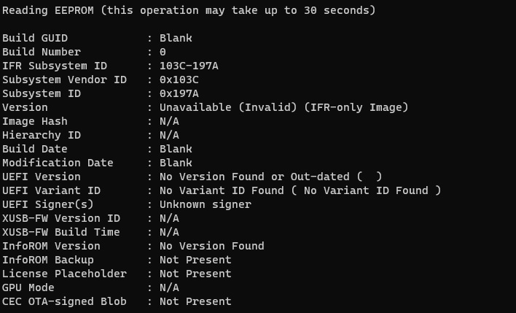The height and width of the screenshot is (313, 516).
Task: Click the 'CEC OTA-signed Blob' label
Action: [x=64, y=301]
